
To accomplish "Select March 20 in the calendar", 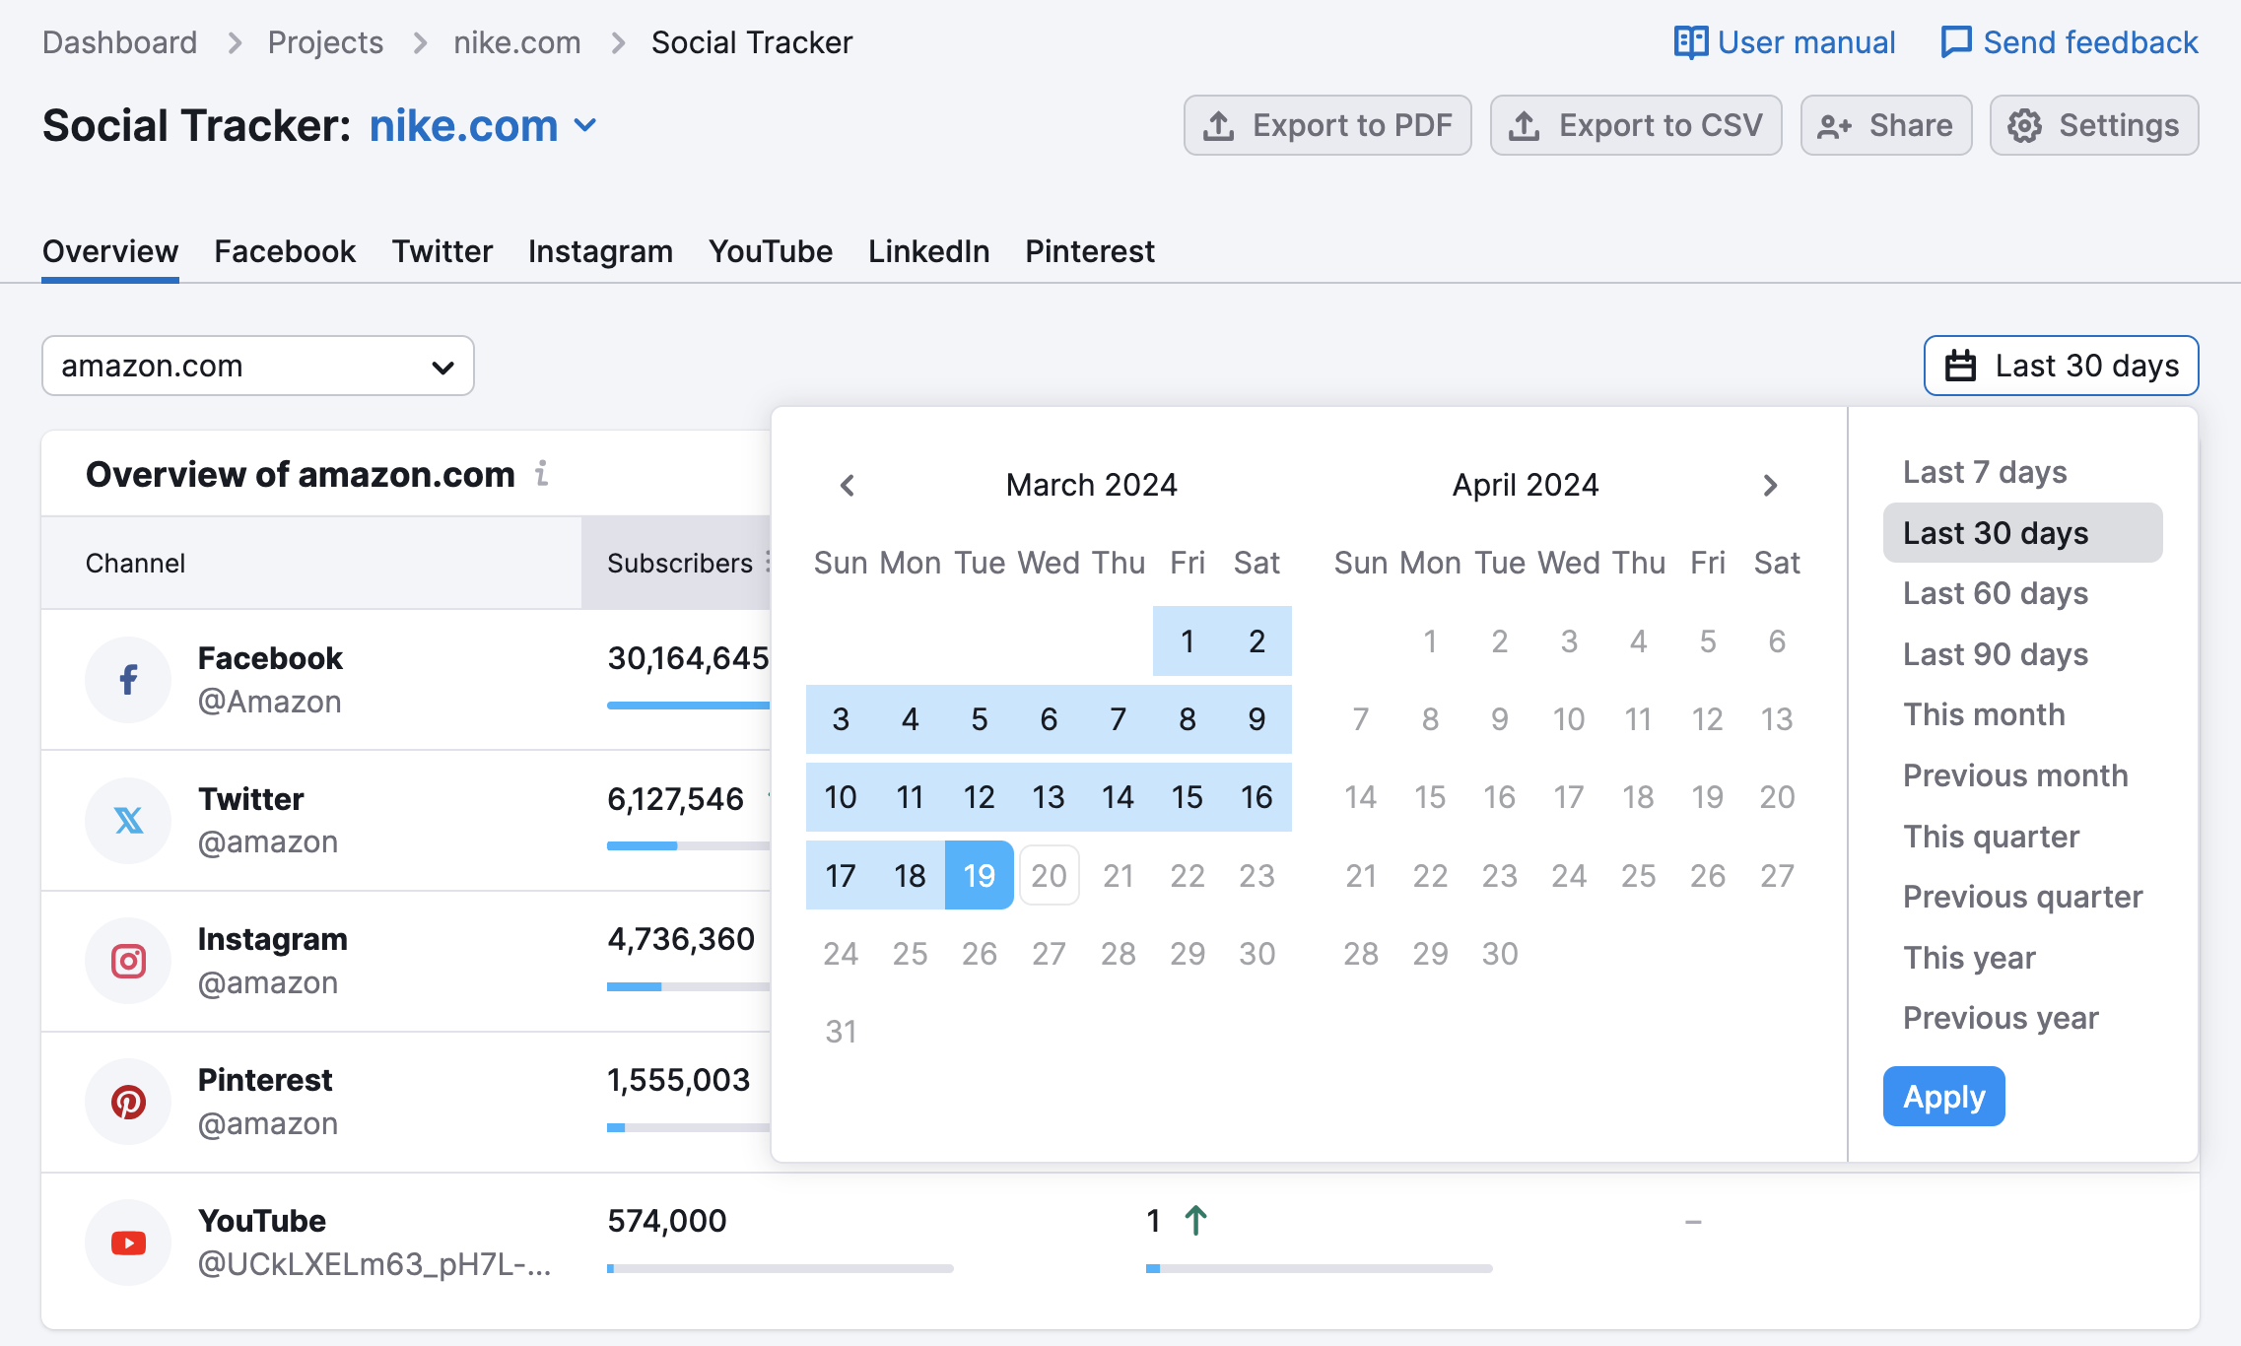I will point(1049,875).
